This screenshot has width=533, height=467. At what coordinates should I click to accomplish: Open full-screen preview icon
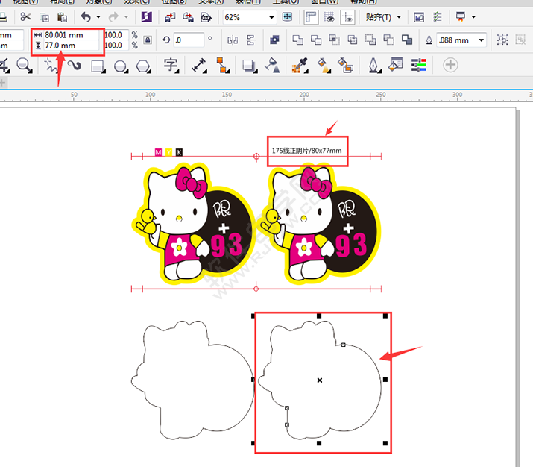coord(287,17)
